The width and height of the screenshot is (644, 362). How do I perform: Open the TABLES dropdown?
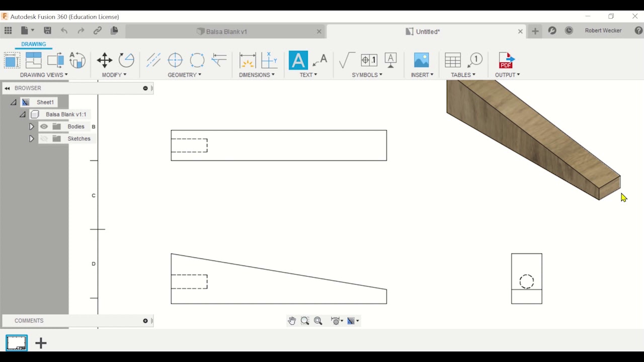[463, 75]
